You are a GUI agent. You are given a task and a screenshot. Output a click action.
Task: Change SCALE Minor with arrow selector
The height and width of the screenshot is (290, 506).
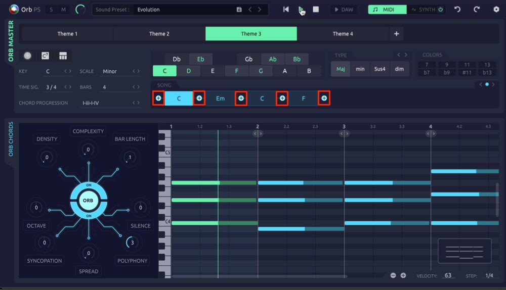(x=136, y=71)
